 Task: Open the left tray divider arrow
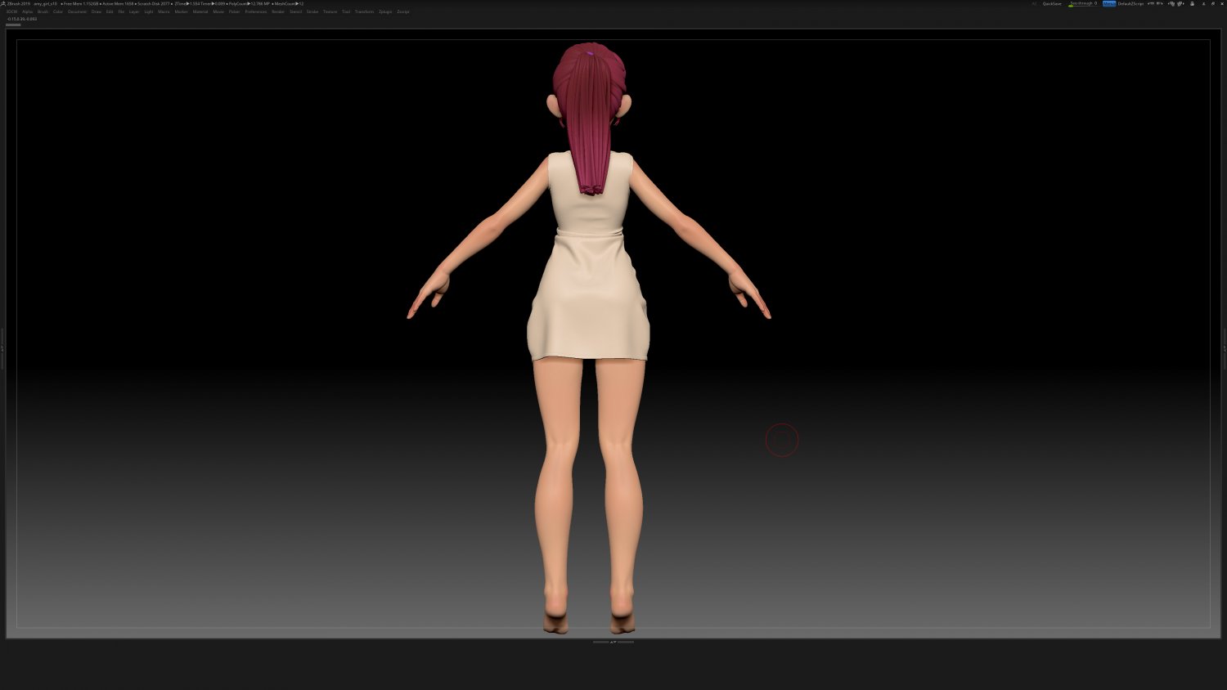(x=2, y=347)
